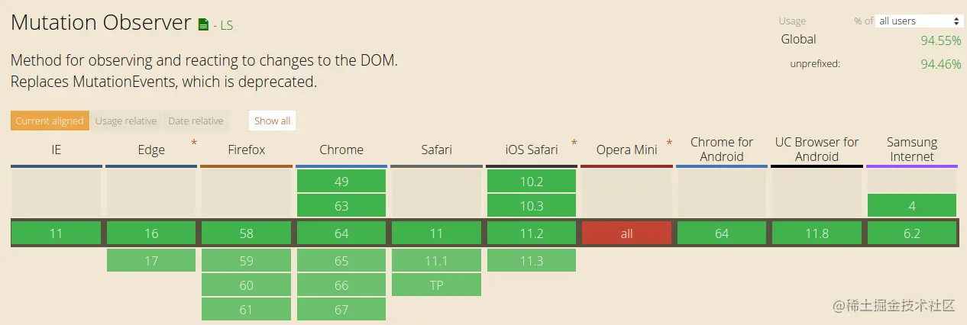Image resolution: width=967 pixels, height=325 pixels.
Task: Click the Firefox 61 version cell
Action: point(246,309)
